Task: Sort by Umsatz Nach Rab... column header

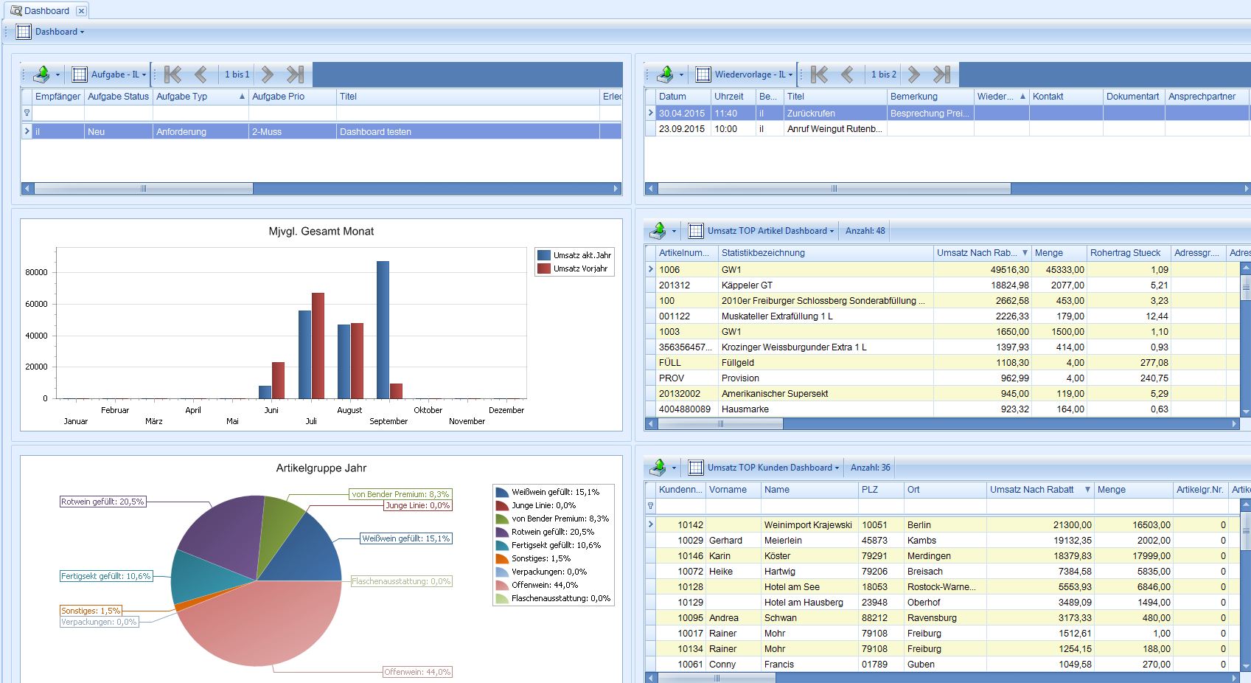Action: 982,253
